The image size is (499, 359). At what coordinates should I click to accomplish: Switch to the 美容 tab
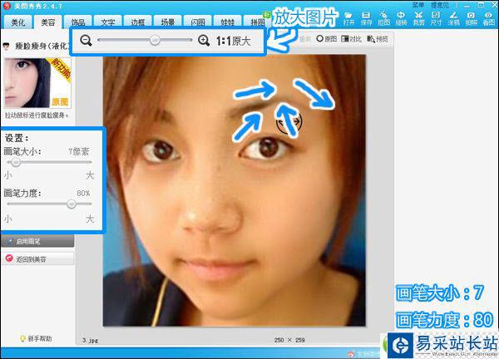pos(48,22)
